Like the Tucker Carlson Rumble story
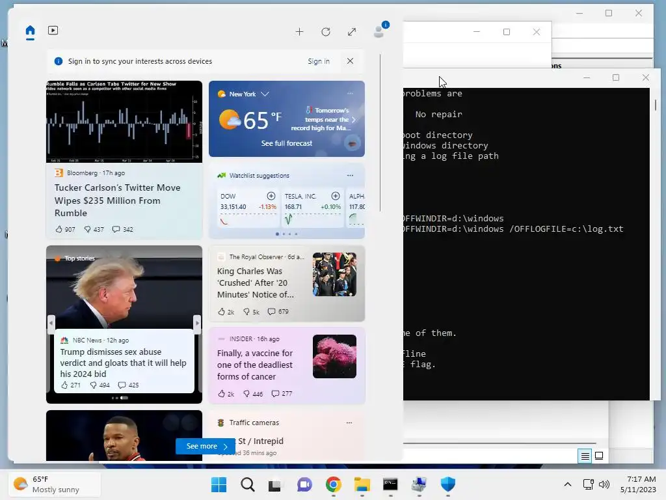The height and width of the screenshot is (500, 666). (65, 229)
